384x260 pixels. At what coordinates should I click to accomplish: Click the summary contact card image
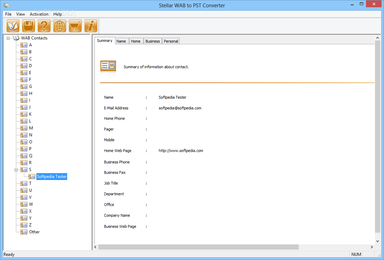tap(108, 66)
